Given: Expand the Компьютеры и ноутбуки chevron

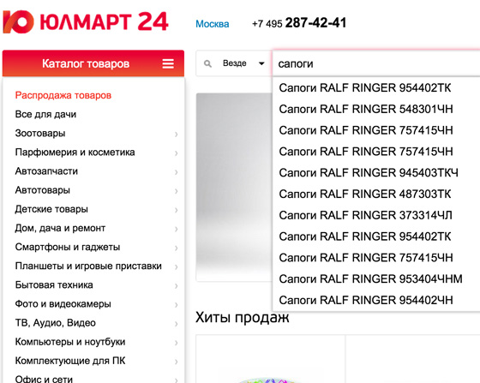Looking at the screenshot, I should [x=176, y=343].
